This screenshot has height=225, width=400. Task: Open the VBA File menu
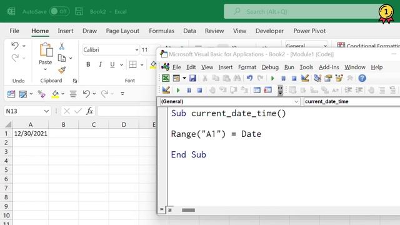tap(176, 67)
